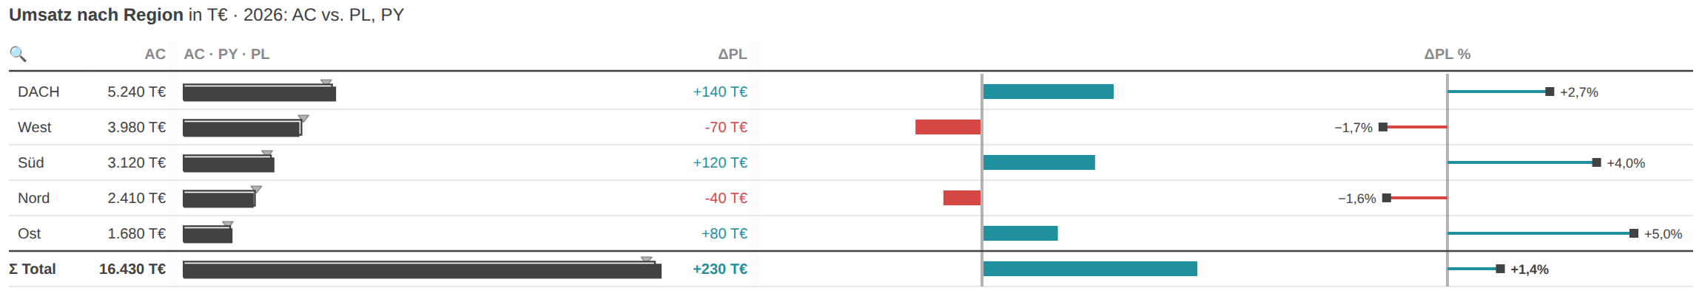Screen dimensions: 1702x299
Task: Click the +120 T€ variance value
Action: 720,162
